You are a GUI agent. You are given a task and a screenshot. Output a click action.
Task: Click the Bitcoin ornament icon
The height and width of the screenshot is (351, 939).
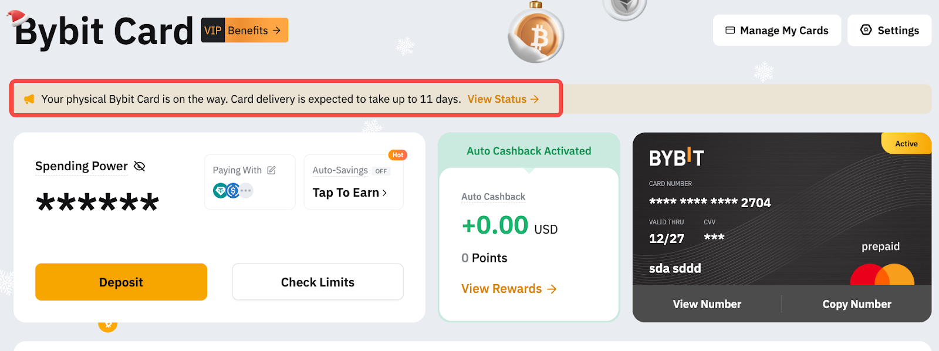[536, 36]
